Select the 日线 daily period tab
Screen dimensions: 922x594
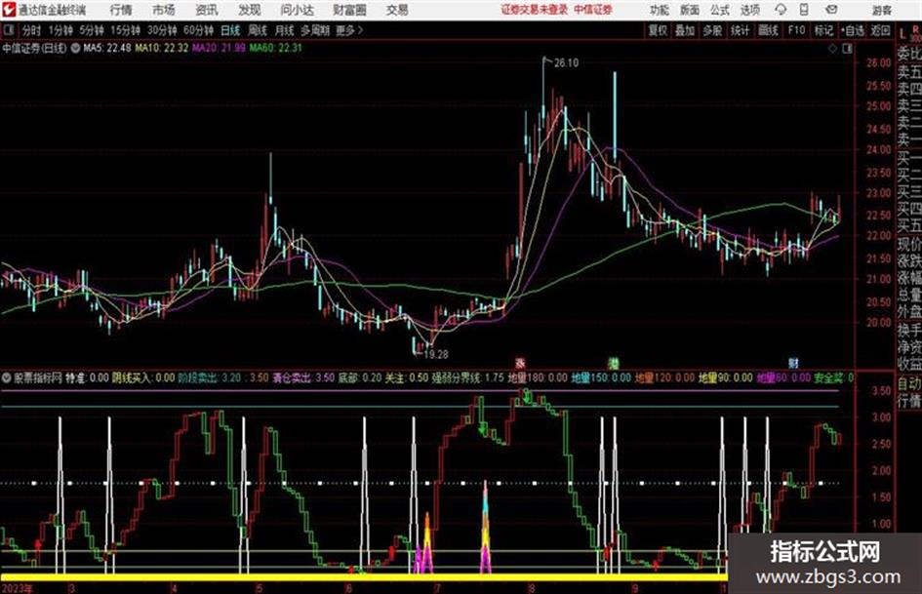point(230,30)
